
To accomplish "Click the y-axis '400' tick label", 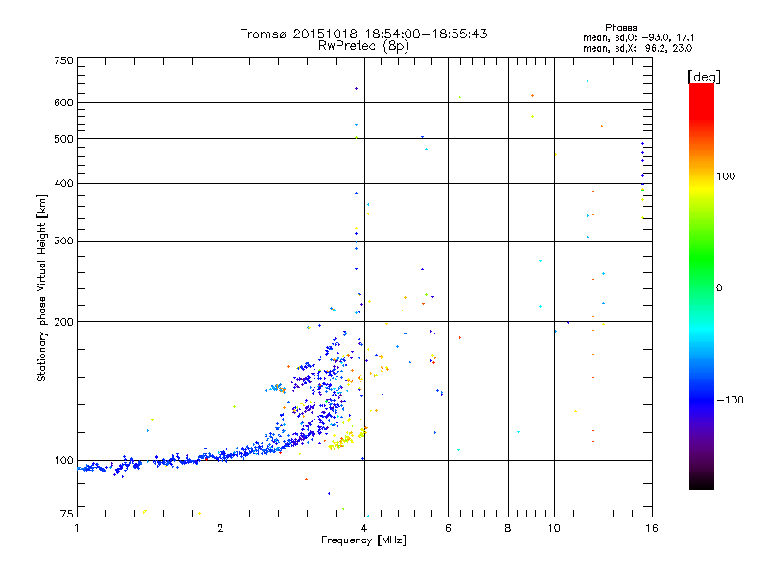I will click(x=63, y=183).
